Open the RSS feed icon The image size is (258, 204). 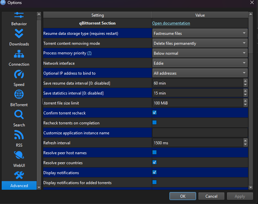point(19,135)
